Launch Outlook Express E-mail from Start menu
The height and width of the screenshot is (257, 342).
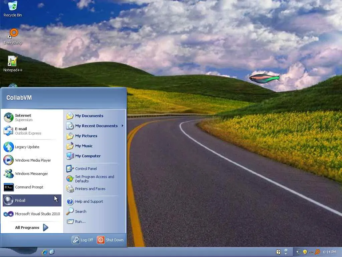coord(32,131)
